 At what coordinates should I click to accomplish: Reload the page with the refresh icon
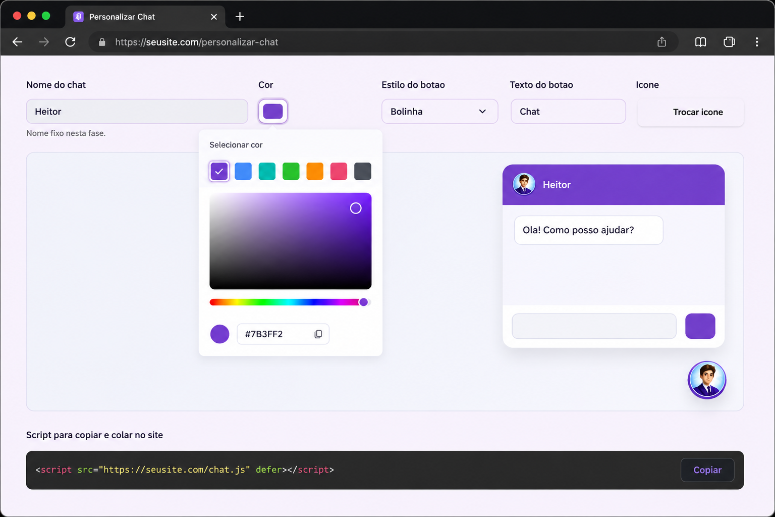tap(71, 42)
